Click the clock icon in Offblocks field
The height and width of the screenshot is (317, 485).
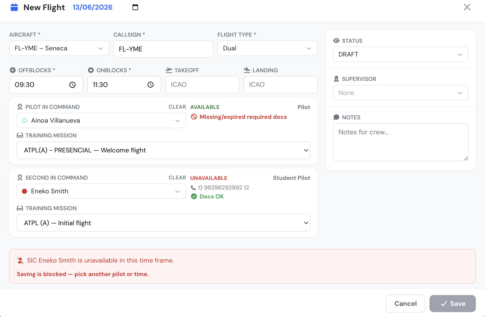(73, 85)
